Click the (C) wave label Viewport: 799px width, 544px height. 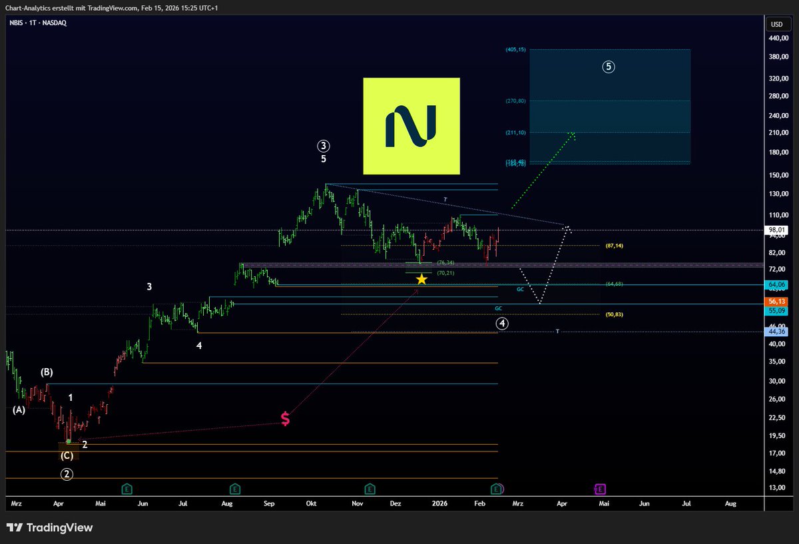point(67,456)
